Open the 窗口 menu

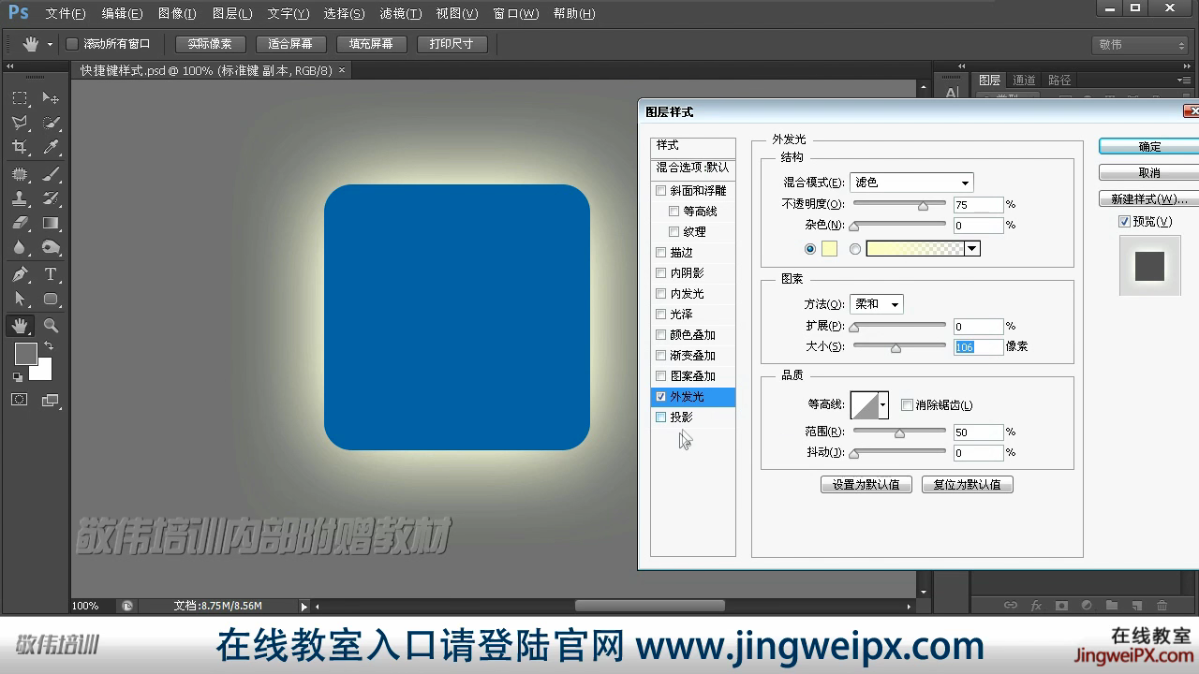coord(516,14)
